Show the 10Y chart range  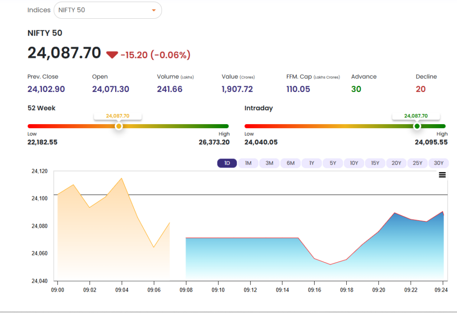coord(354,163)
